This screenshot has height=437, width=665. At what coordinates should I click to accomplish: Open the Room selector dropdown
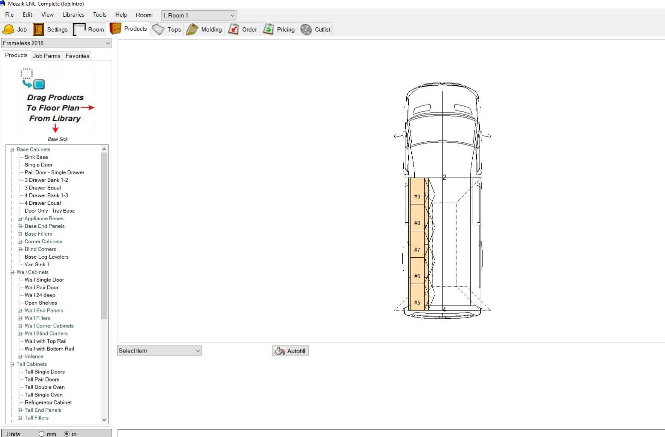point(198,15)
